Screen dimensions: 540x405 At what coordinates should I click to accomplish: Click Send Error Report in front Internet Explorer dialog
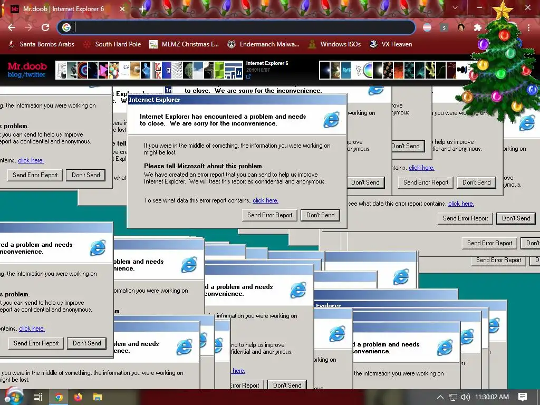tap(269, 215)
